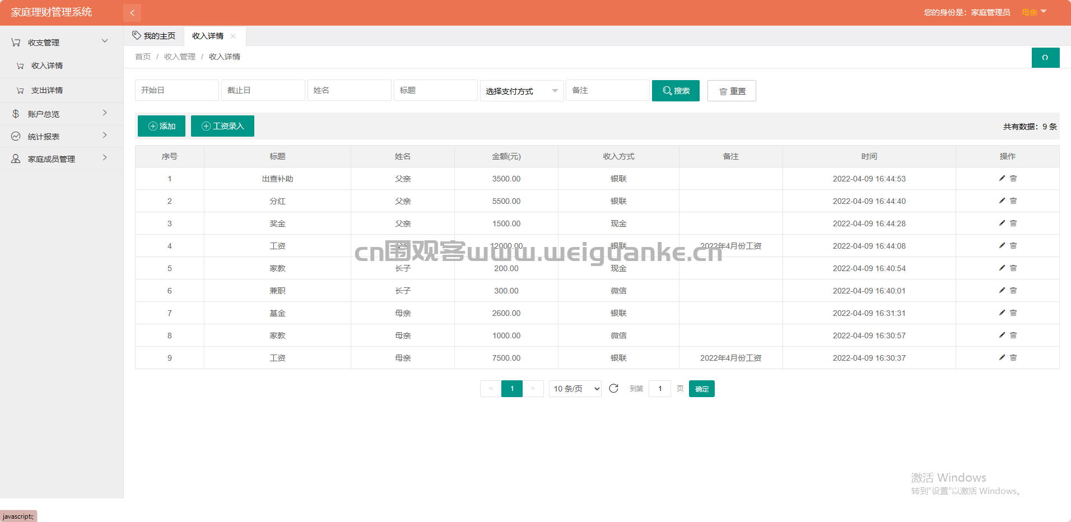Delete the 分红 income row

[x=1013, y=201]
